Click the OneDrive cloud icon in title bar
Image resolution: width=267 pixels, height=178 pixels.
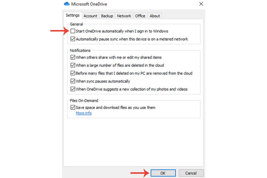tap(67, 4)
